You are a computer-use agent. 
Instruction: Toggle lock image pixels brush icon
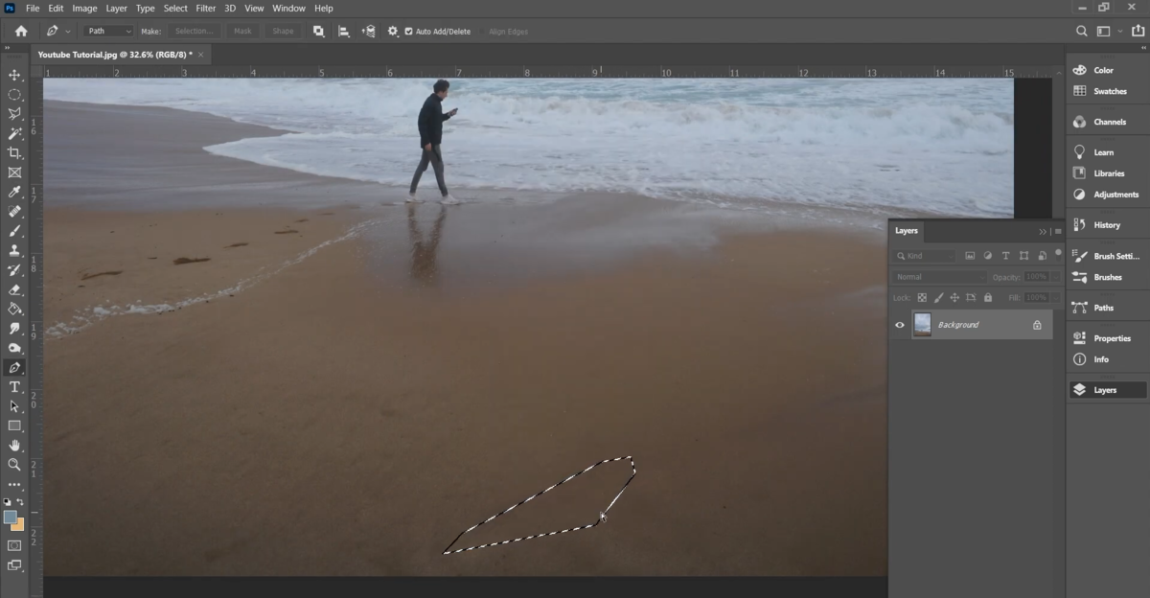[938, 298]
